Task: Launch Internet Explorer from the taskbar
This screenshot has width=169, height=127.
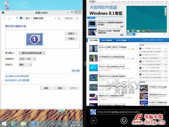Action: click(x=14, y=124)
